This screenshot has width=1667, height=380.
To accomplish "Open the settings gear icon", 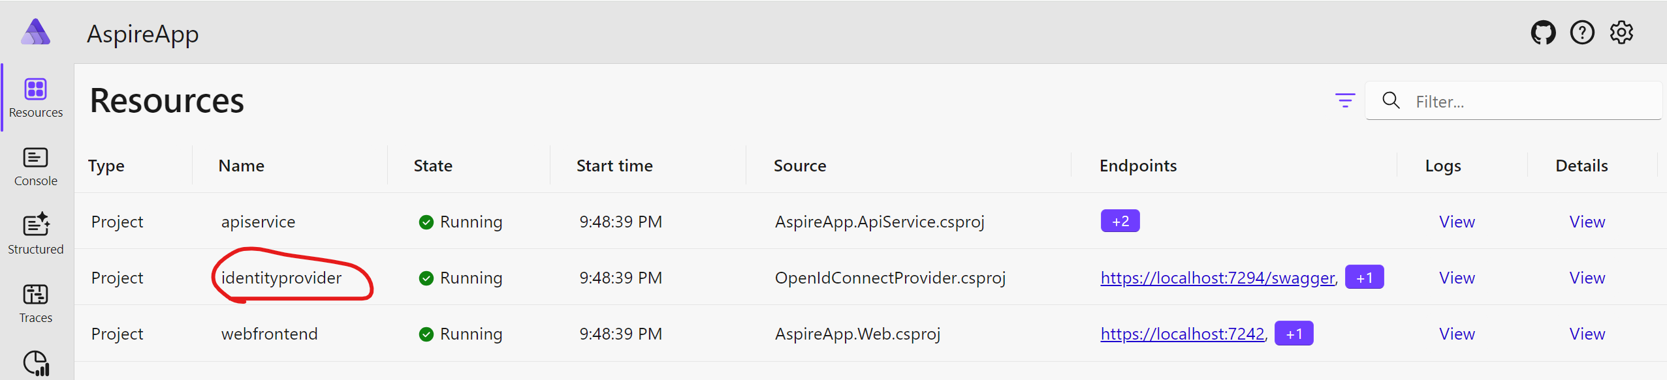I will 1621,32.
